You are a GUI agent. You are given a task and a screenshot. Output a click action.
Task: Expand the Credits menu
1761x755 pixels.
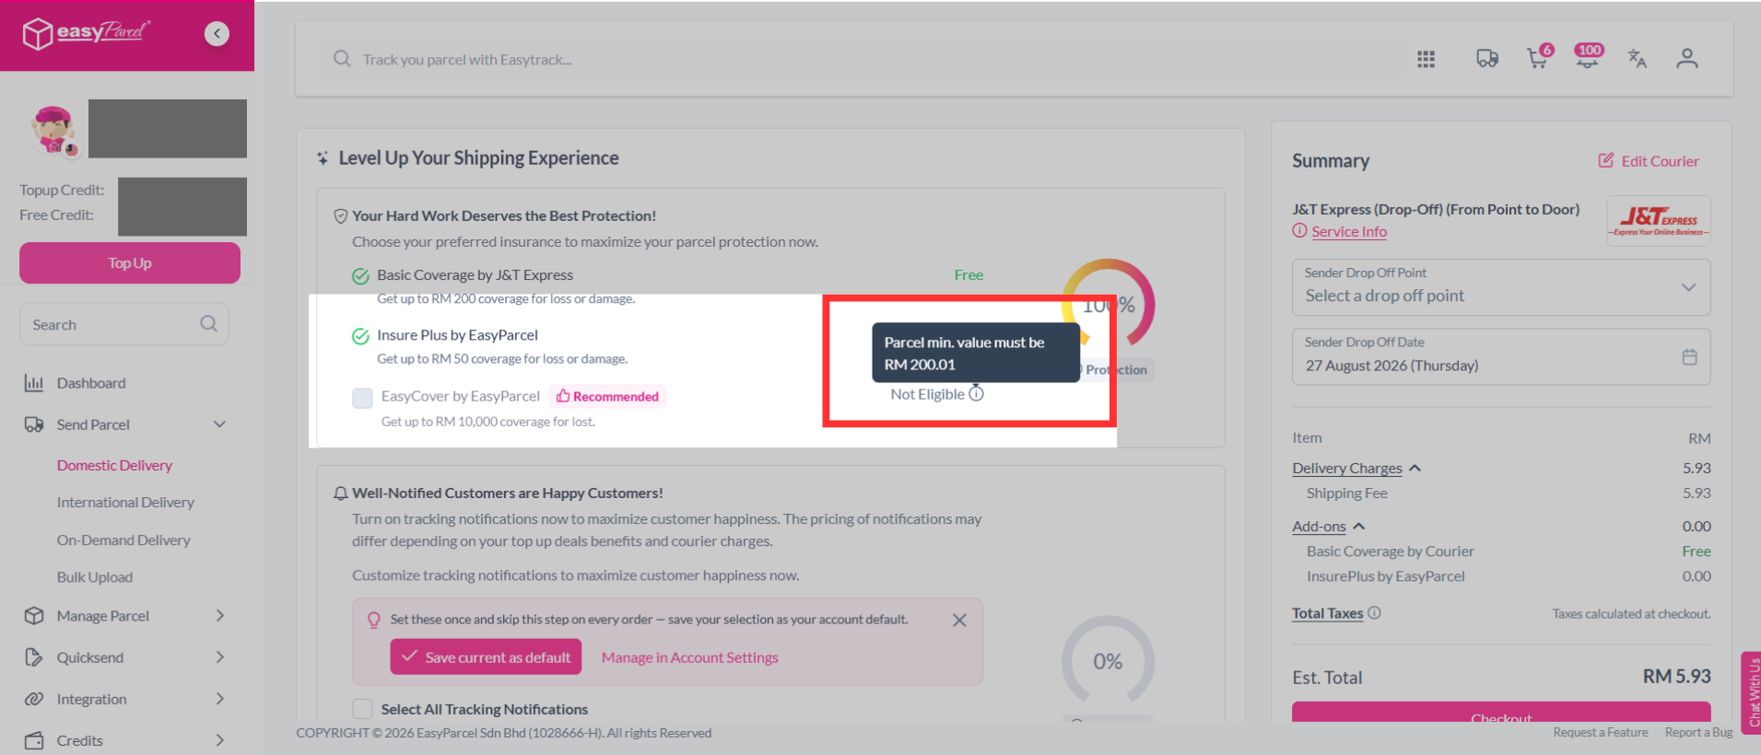tap(219, 740)
